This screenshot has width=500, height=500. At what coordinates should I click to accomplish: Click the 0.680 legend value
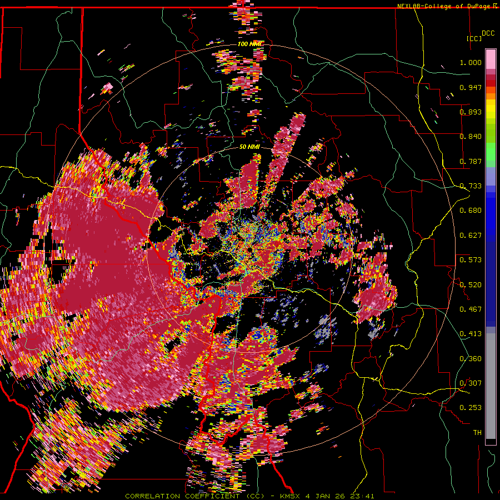pyautogui.click(x=471, y=211)
